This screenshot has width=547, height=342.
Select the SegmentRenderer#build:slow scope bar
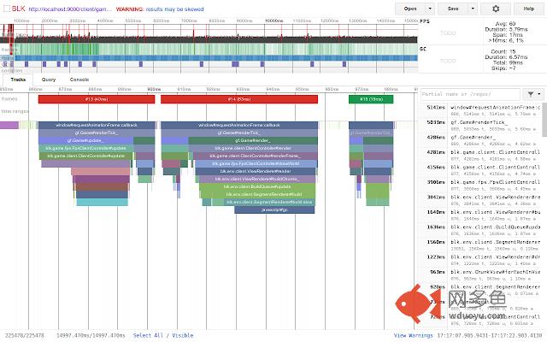[x=269, y=202]
